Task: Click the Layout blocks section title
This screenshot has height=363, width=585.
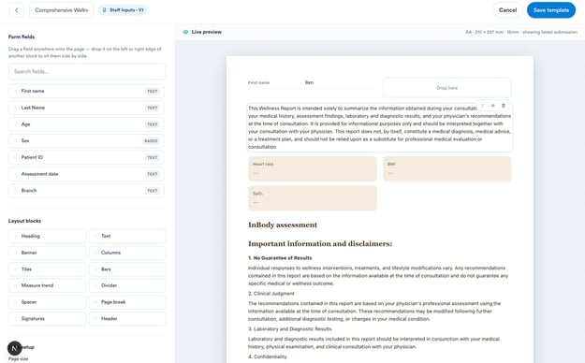Action: (24, 221)
